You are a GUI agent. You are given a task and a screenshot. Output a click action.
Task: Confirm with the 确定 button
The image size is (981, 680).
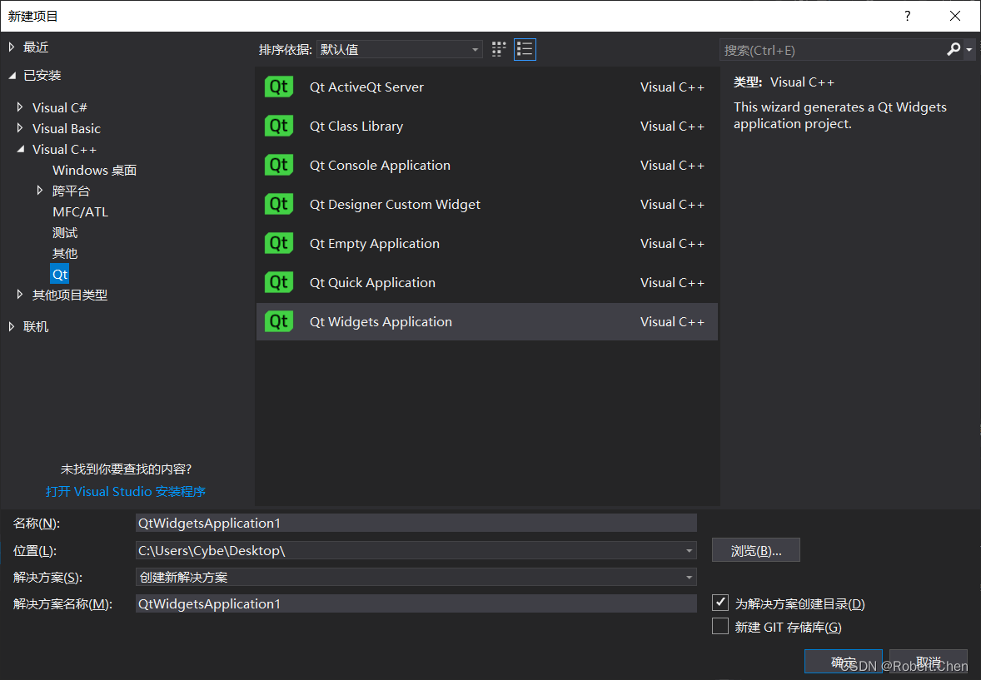(844, 661)
